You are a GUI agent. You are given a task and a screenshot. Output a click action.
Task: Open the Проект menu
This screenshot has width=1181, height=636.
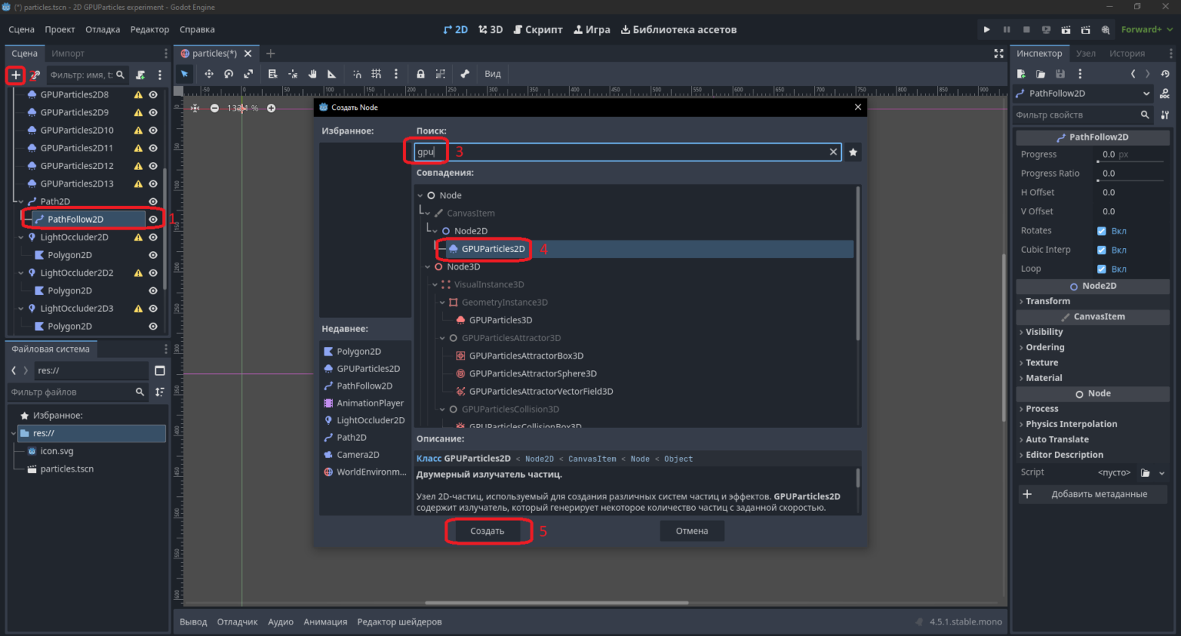60,30
